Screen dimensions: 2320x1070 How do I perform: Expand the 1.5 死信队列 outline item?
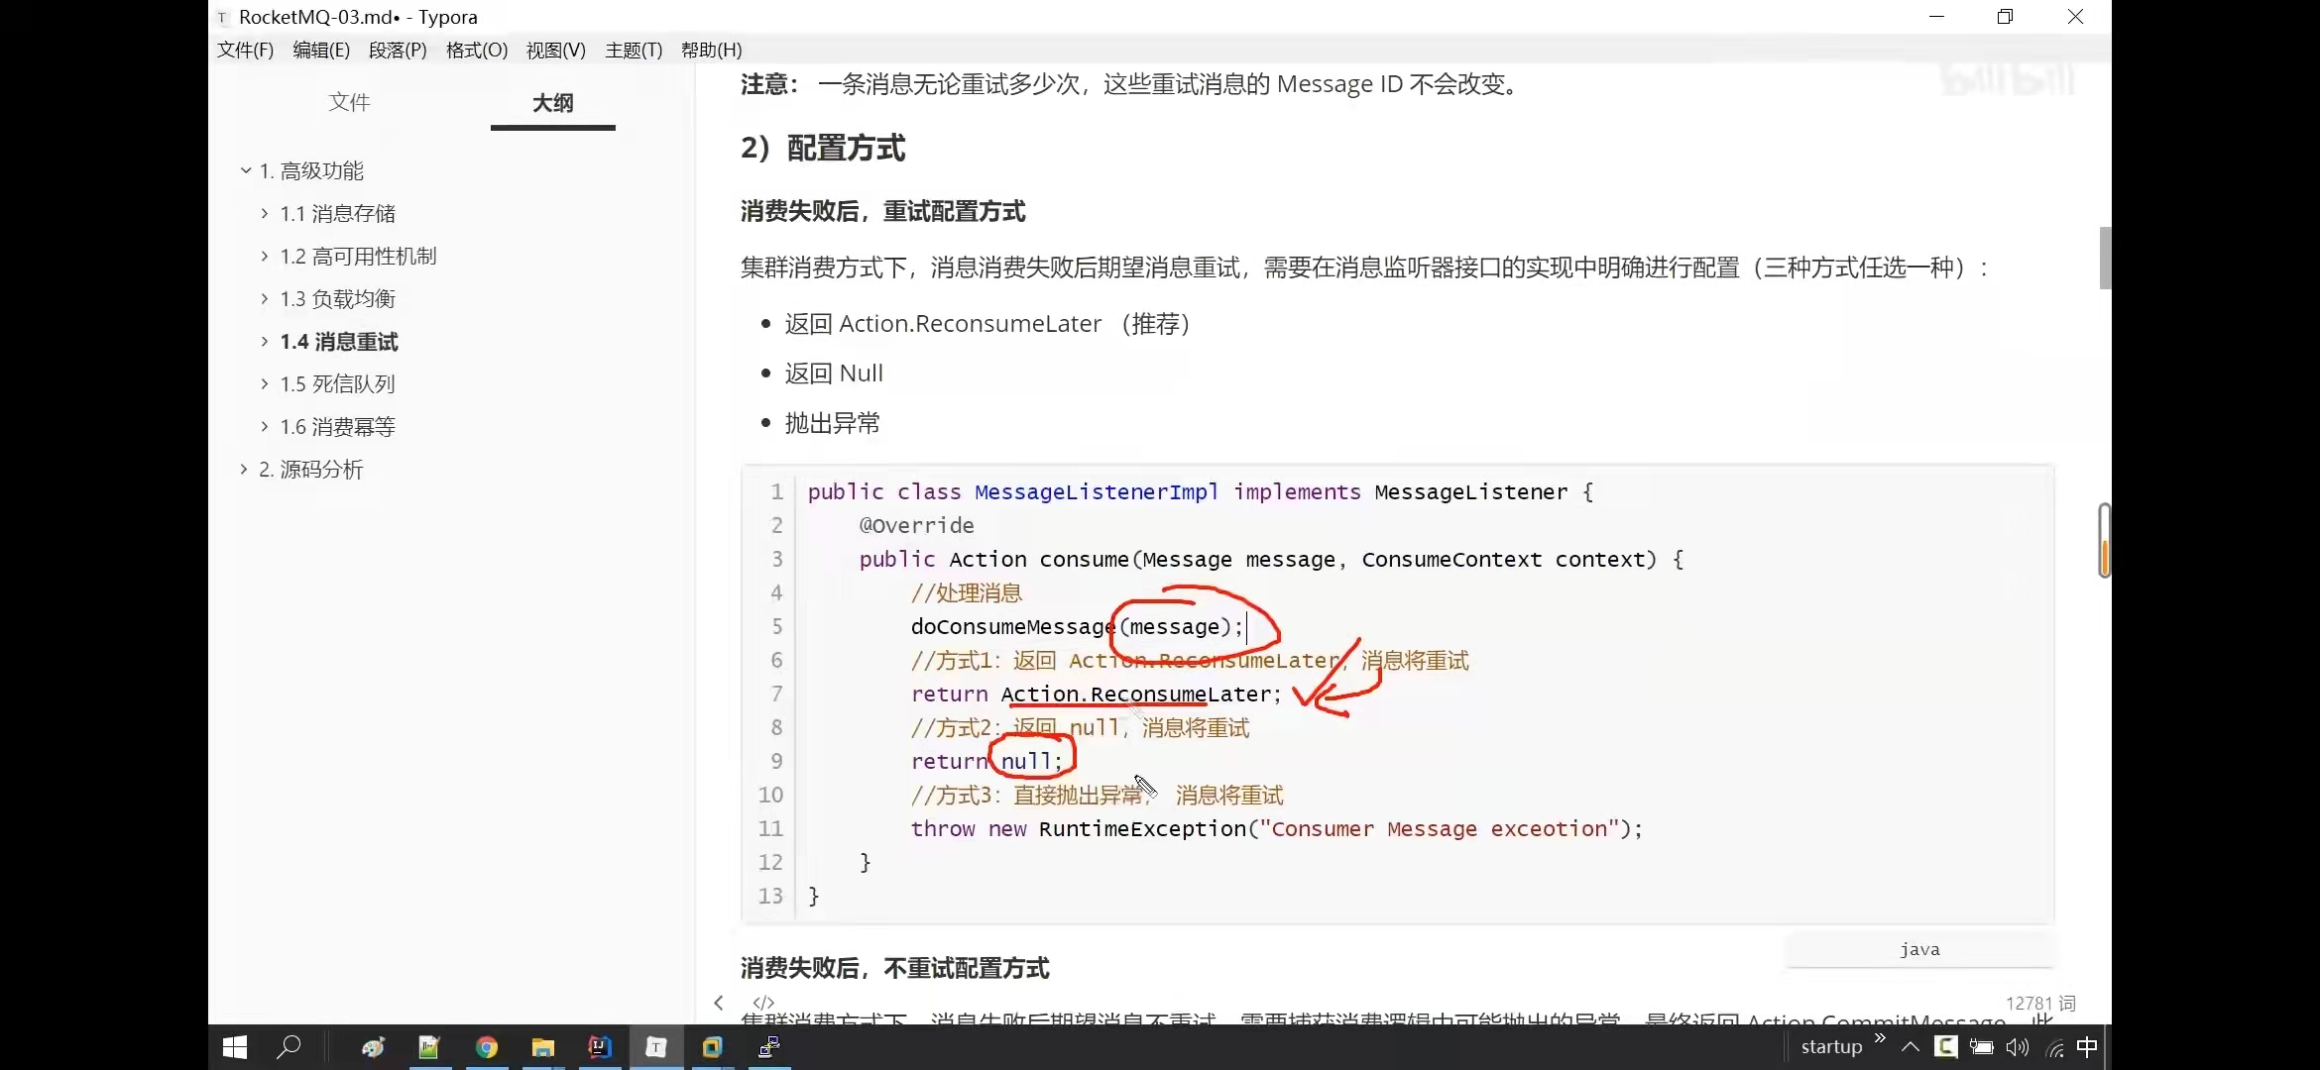[x=265, y=383]
